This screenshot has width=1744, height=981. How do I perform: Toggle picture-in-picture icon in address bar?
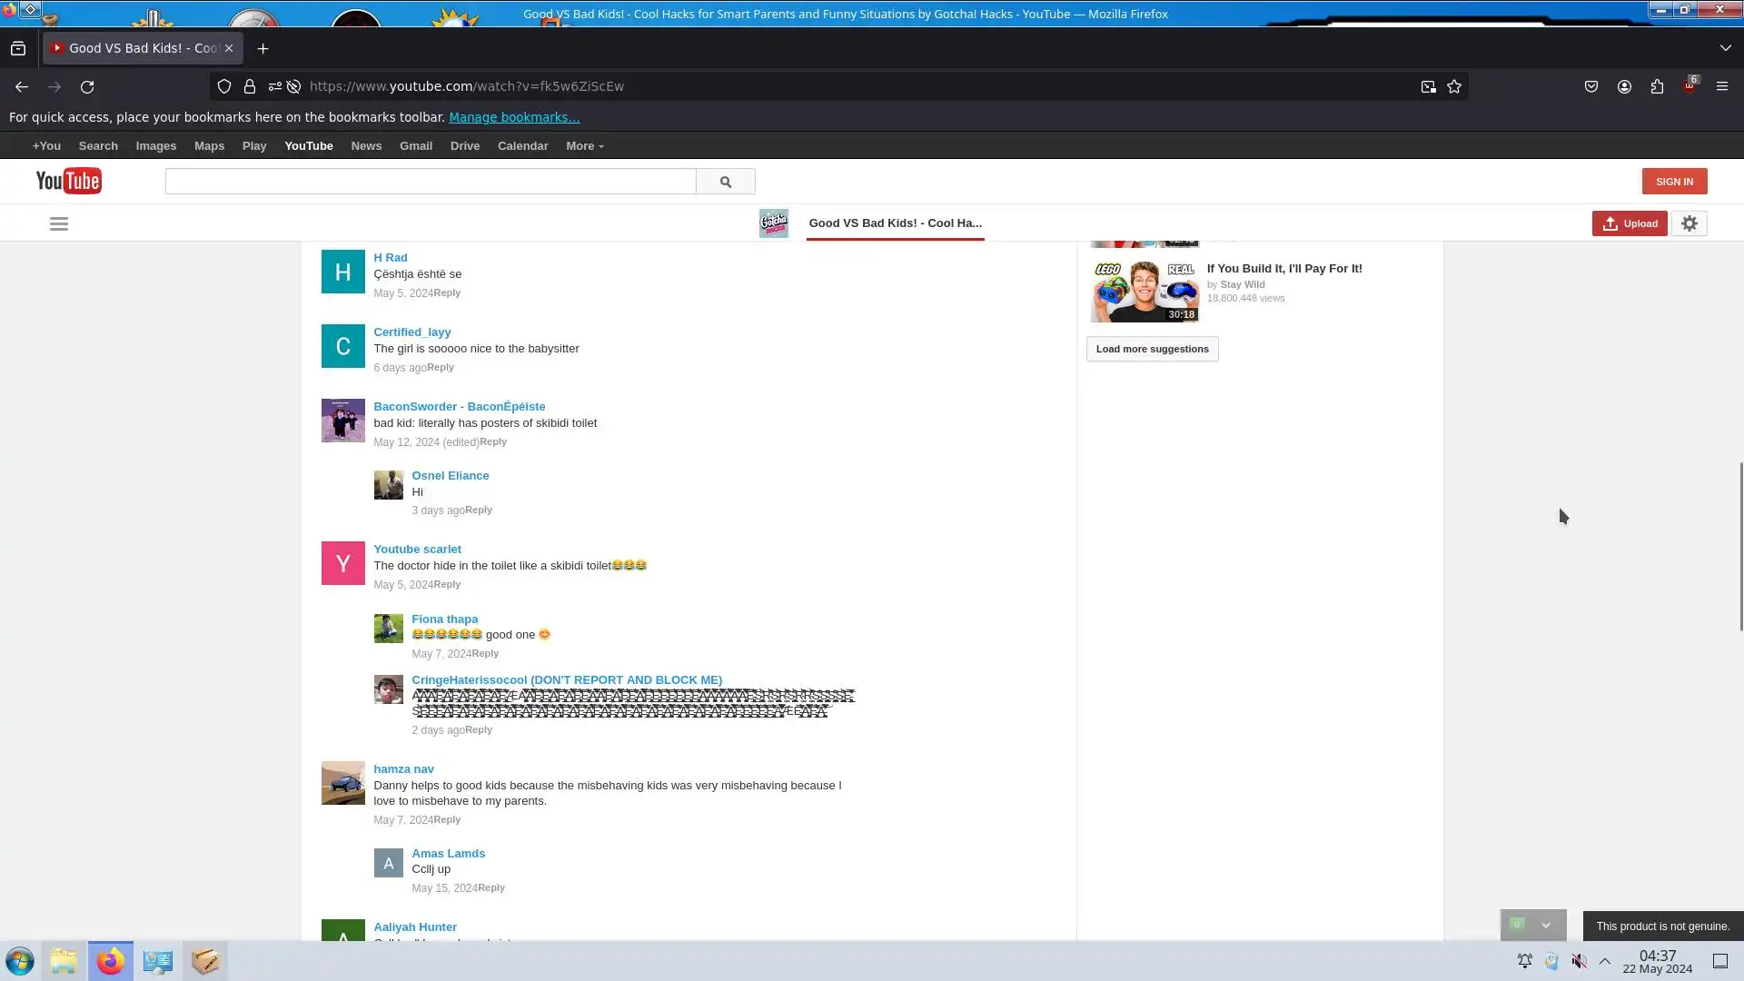click(1428, 86)
